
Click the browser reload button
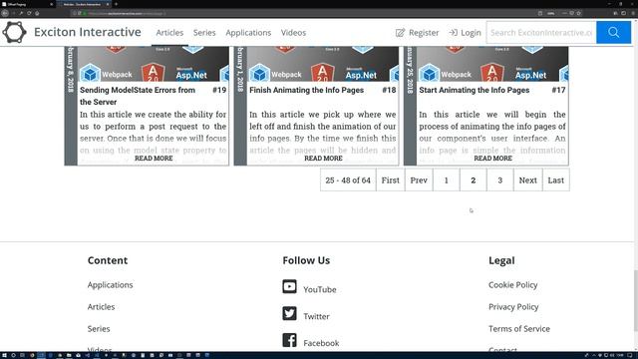pyautogui.click(x=29, y=13)
